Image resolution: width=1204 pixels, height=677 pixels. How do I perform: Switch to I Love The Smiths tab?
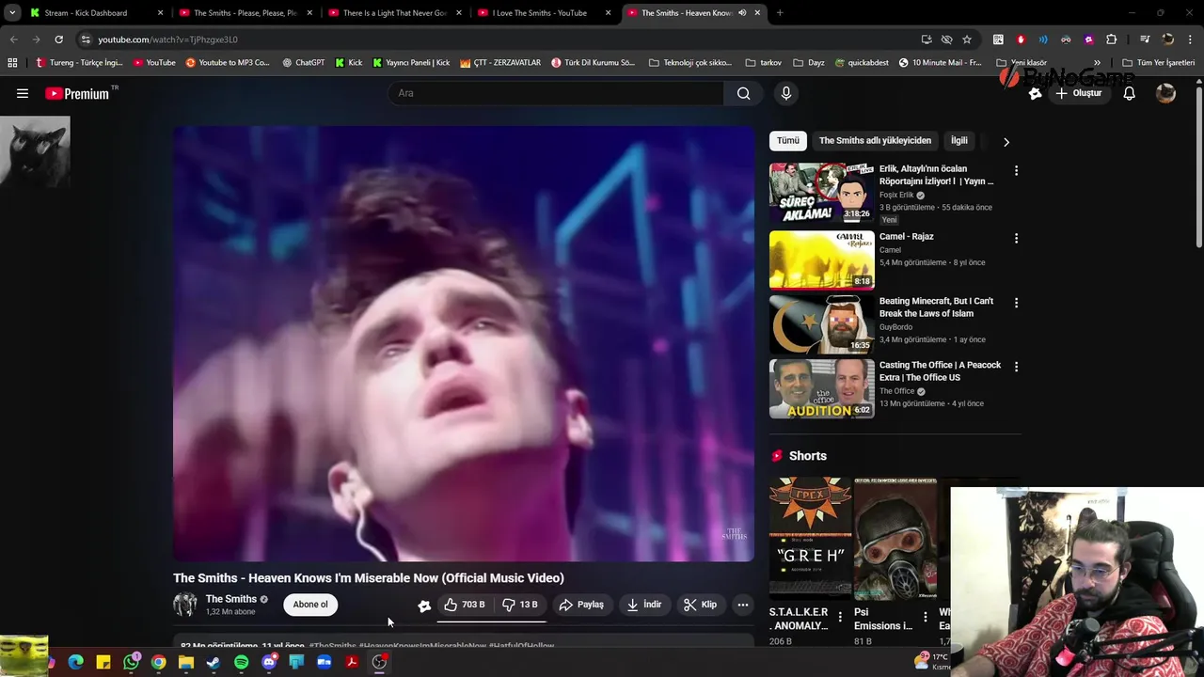tap(544, 13)
